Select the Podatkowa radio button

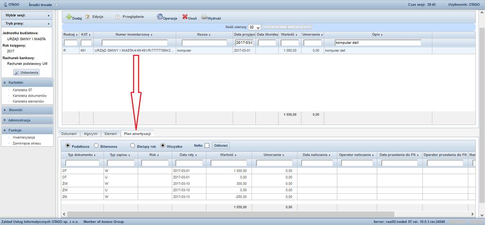click(68, 145)
